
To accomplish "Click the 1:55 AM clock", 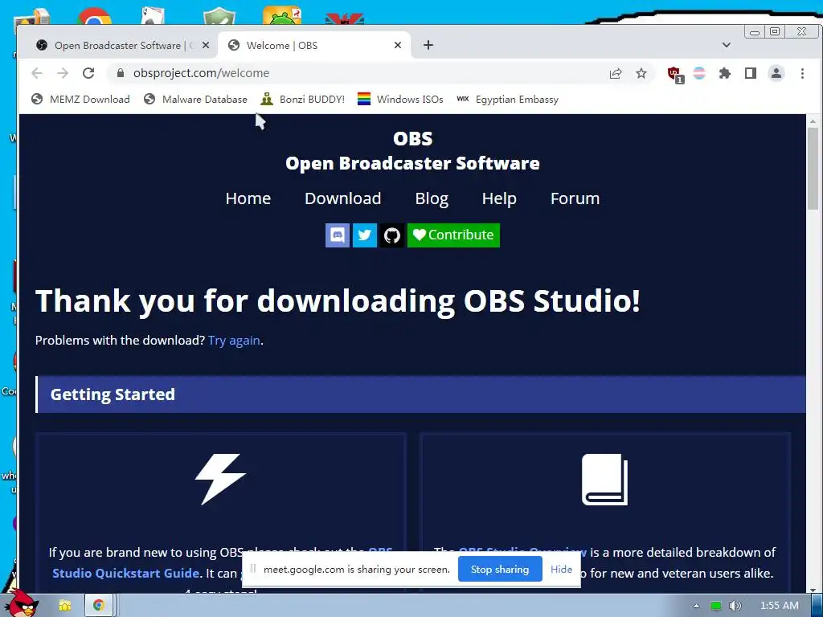I will click(x=779, y=606).
